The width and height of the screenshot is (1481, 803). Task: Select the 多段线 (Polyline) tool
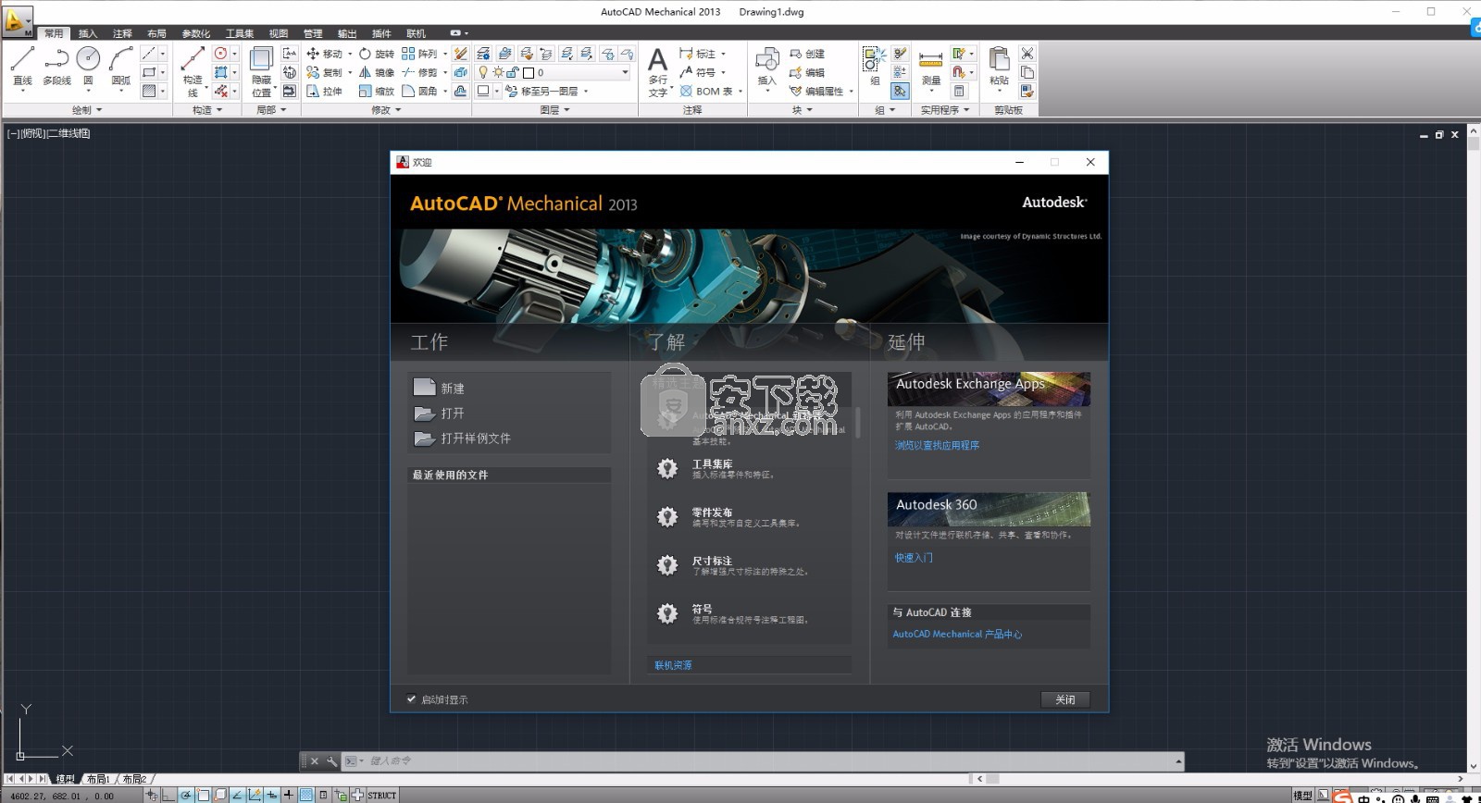[x=56, y=66]
